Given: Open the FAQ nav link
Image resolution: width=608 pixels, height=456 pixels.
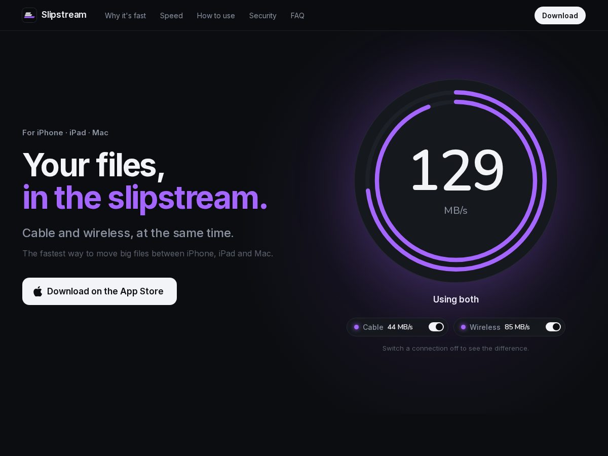Looking at the screenshot, I should coord(297,16).
